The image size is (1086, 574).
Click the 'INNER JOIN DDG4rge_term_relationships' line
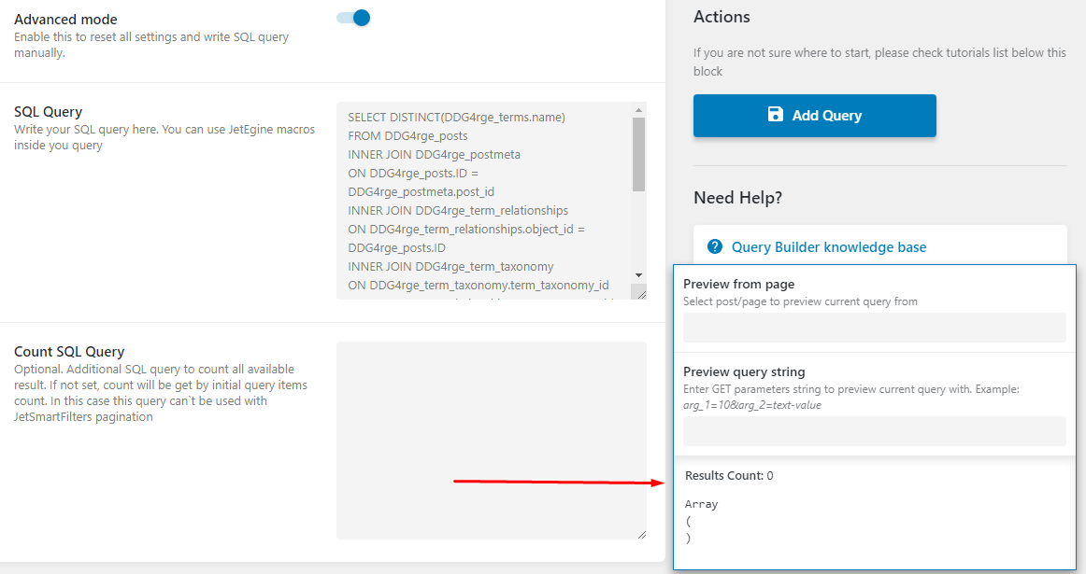coord(458,210)
